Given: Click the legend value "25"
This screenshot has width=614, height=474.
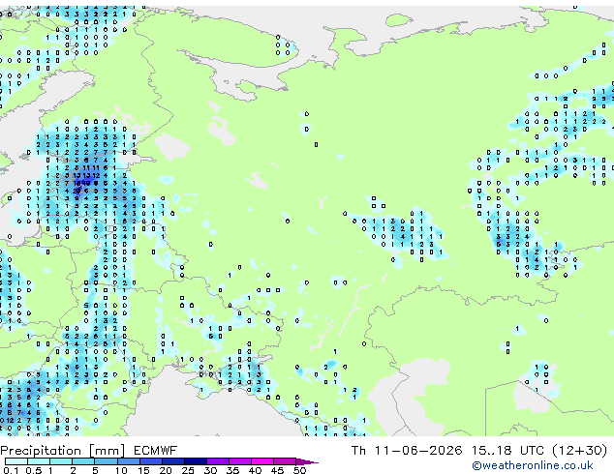Looking at the screenshot, I should pos(188,470).
